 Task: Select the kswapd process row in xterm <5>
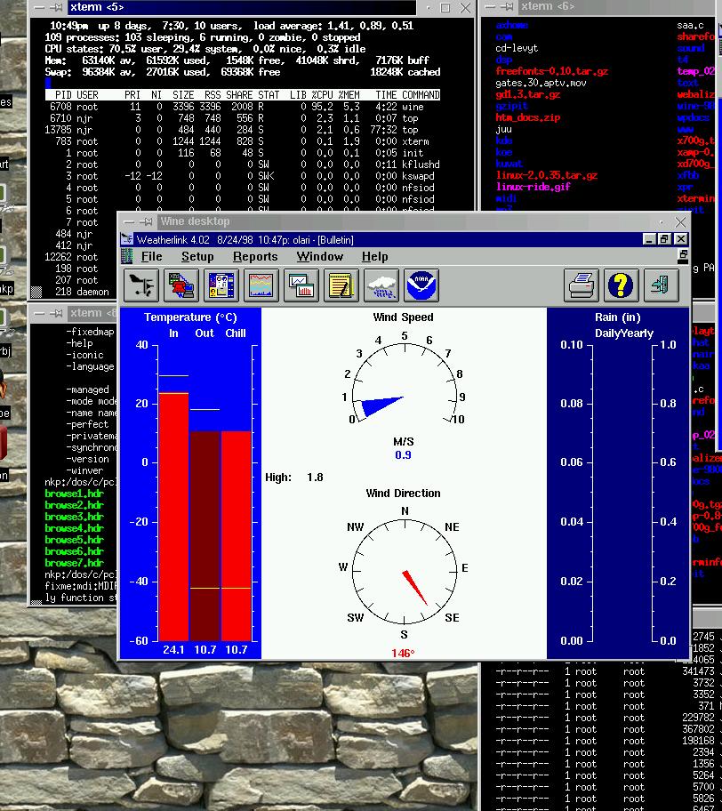click(x=243, y=176)
